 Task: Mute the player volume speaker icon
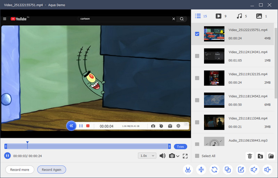point(162,156)
